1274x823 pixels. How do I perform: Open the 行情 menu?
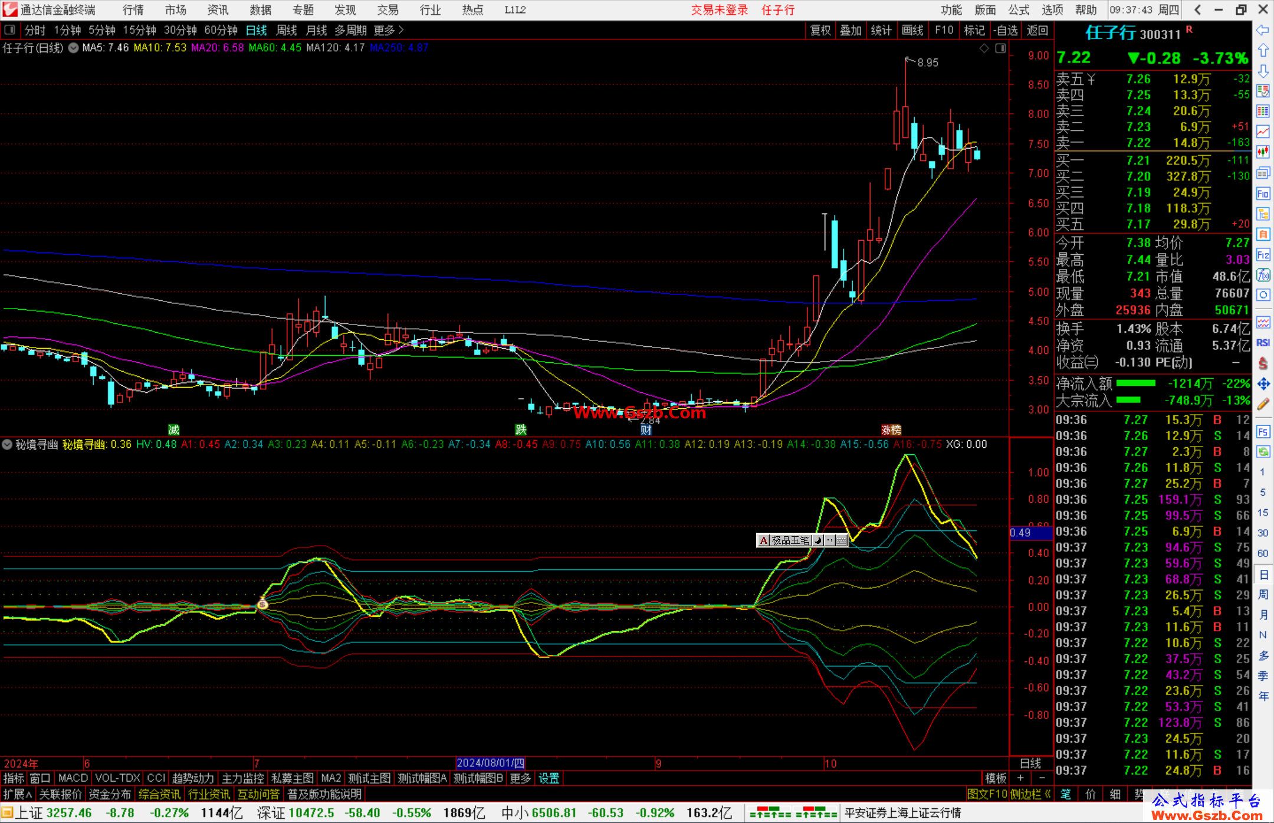click(133, 10)
